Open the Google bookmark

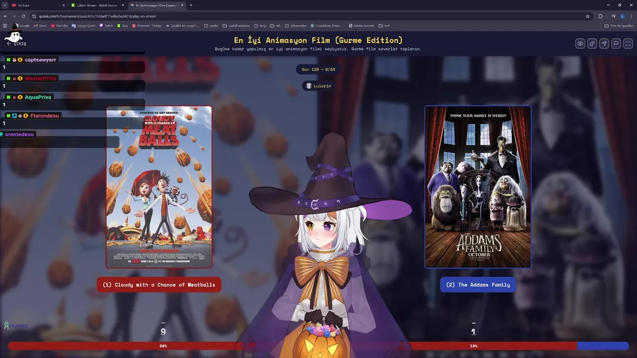tap(22, 25)
